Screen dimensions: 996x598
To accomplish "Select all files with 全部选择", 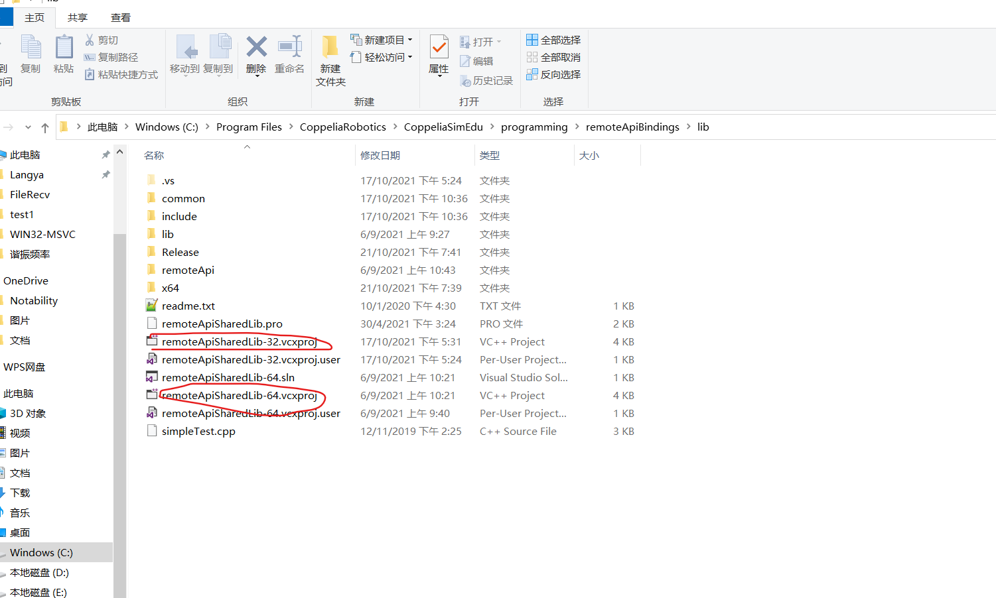I will pyautogui.click(x=553, y=39).
